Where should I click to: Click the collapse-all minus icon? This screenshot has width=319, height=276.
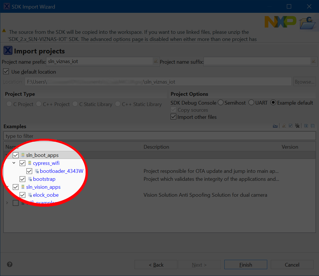pos(313,126)
